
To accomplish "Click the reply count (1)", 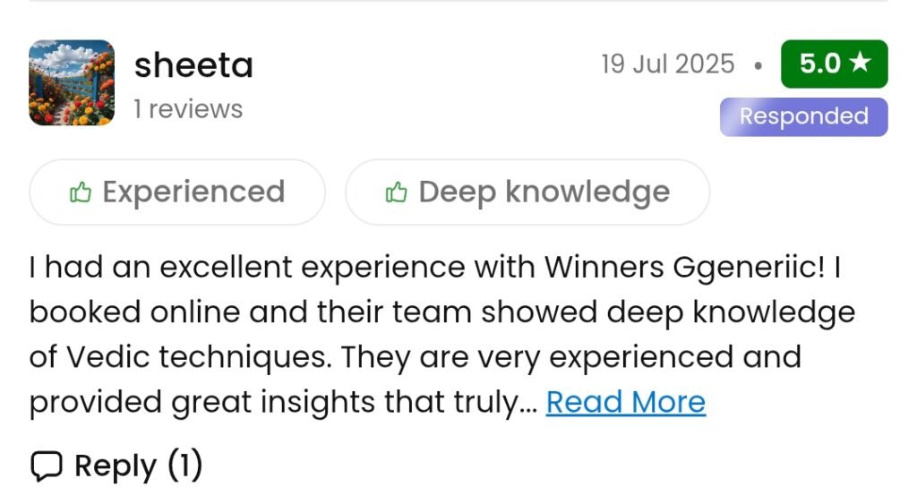I will [x=184, y=466].
